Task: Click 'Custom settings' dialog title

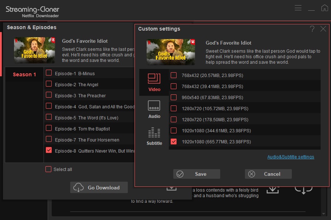Action: point(159,29)
